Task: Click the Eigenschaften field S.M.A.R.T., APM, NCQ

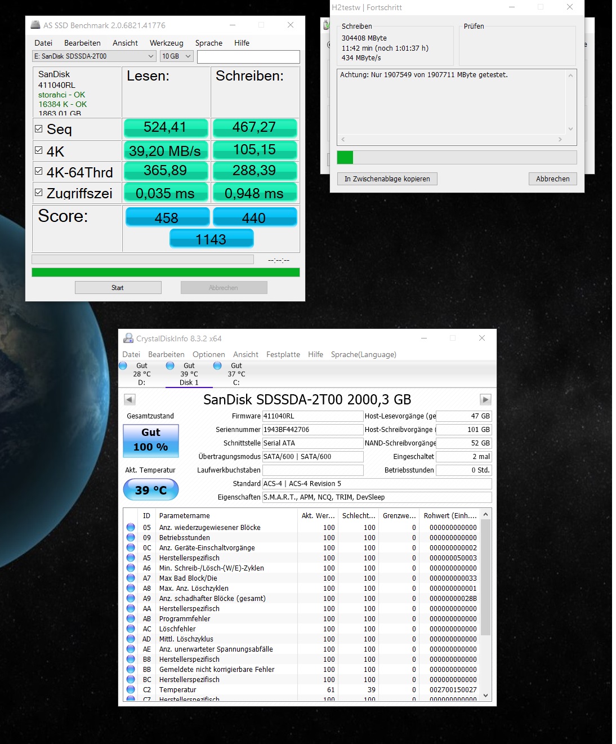Action: 377,497
